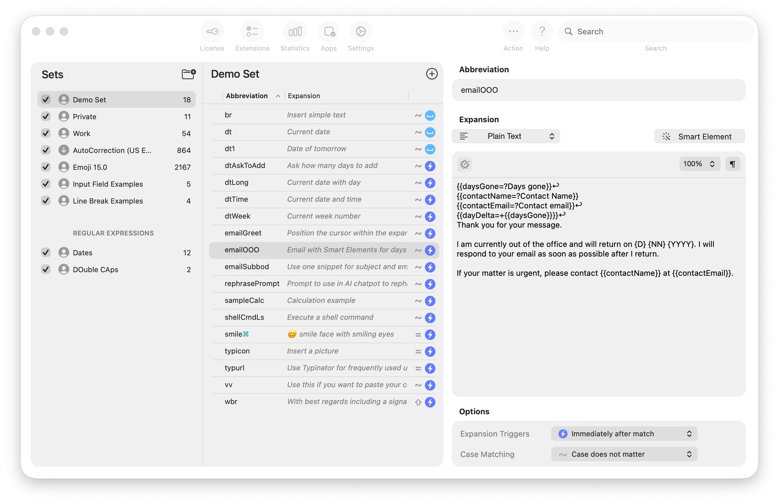Open the Statistics bar chart icon

tap(295, 32)
